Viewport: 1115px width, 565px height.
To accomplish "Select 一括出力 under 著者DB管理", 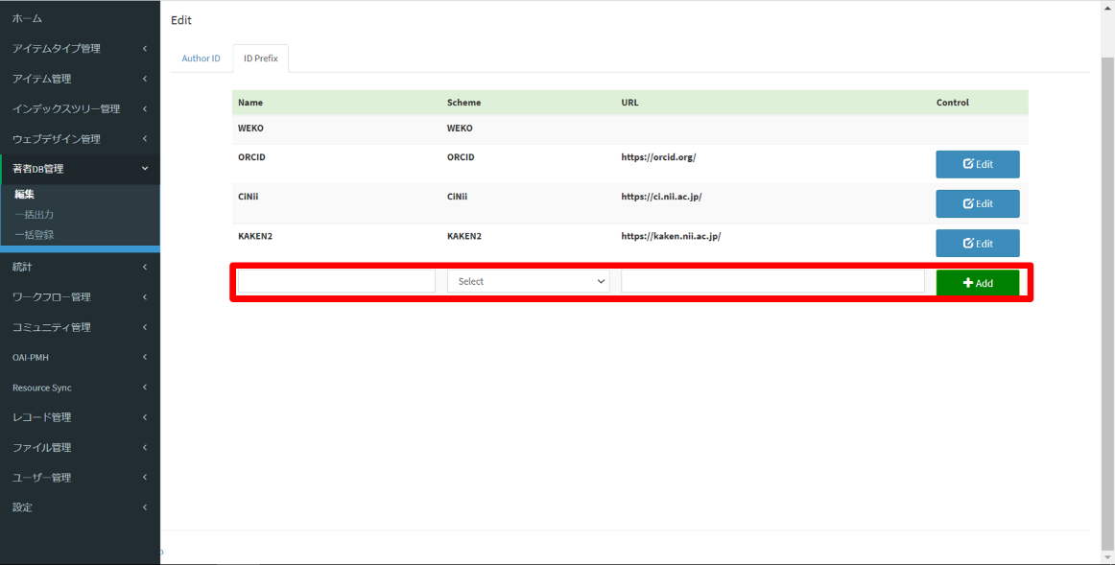I will click(x=34, y=214).
